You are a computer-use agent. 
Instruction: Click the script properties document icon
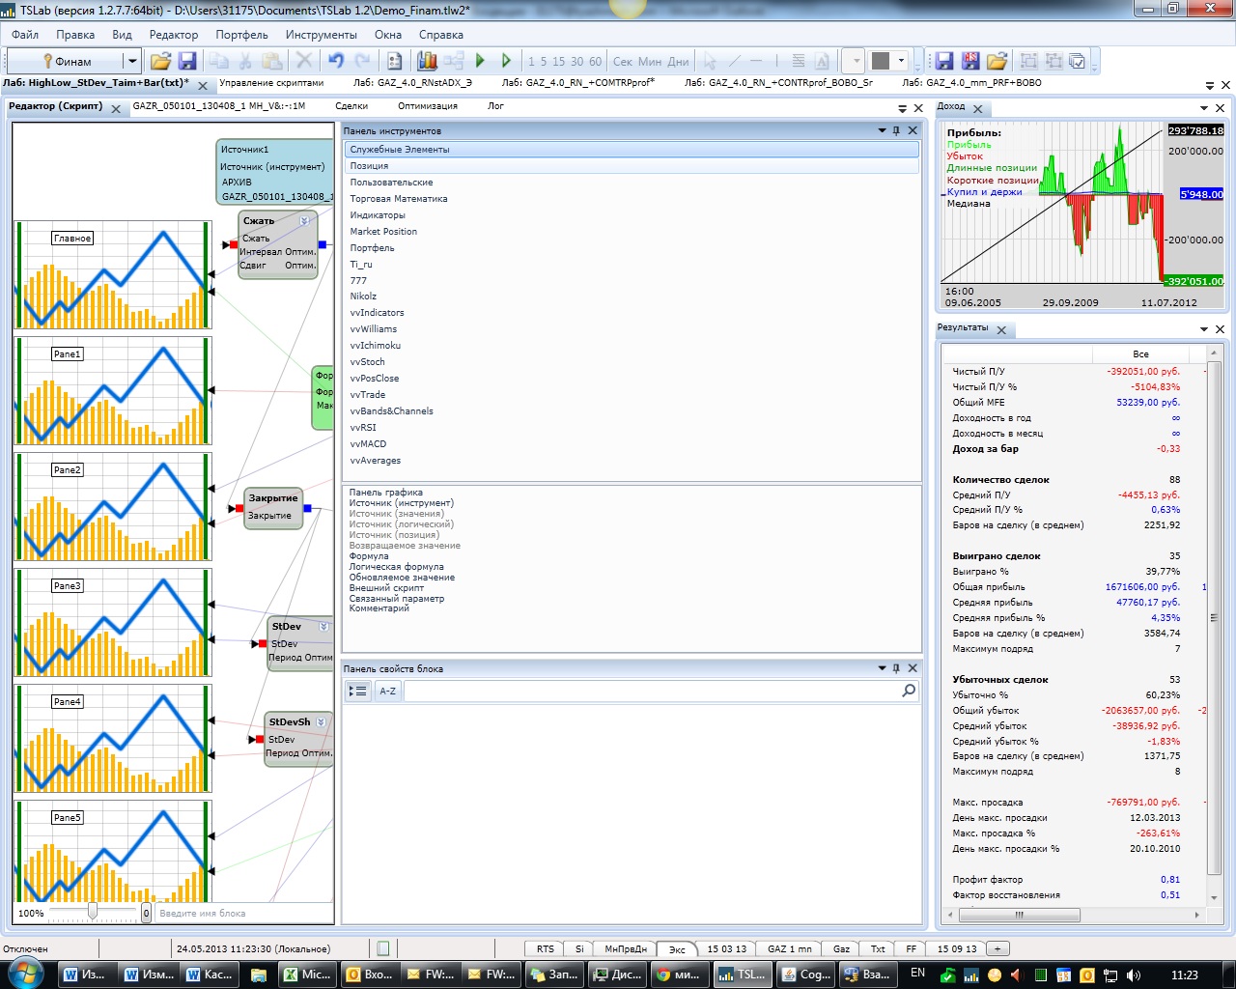(394, 61)
